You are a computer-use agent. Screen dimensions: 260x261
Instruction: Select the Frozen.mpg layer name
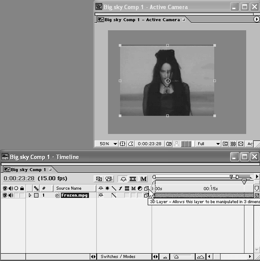(74, 195)
